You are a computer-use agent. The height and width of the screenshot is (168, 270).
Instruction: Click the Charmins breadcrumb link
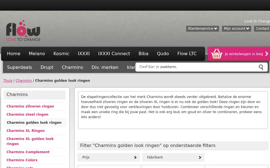tap(24, 81)
